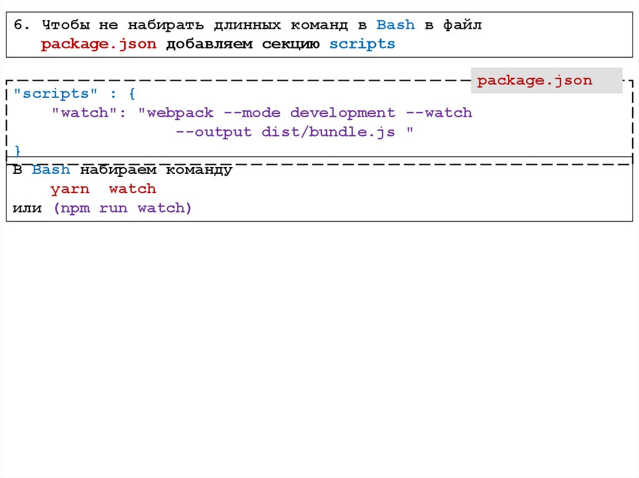Screen dimensions: 639x478
Task: Select the "scripts" key in the code block
Action: 51,93
